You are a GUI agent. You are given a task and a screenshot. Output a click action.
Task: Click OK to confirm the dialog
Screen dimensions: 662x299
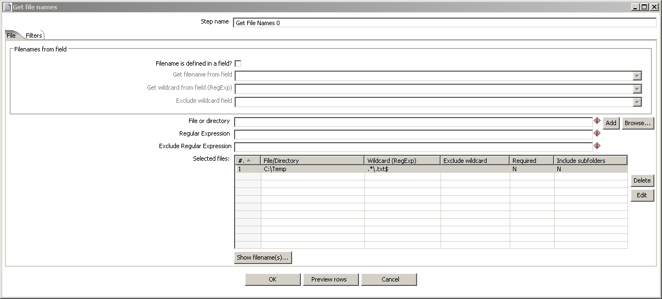[x=272, y=279]
